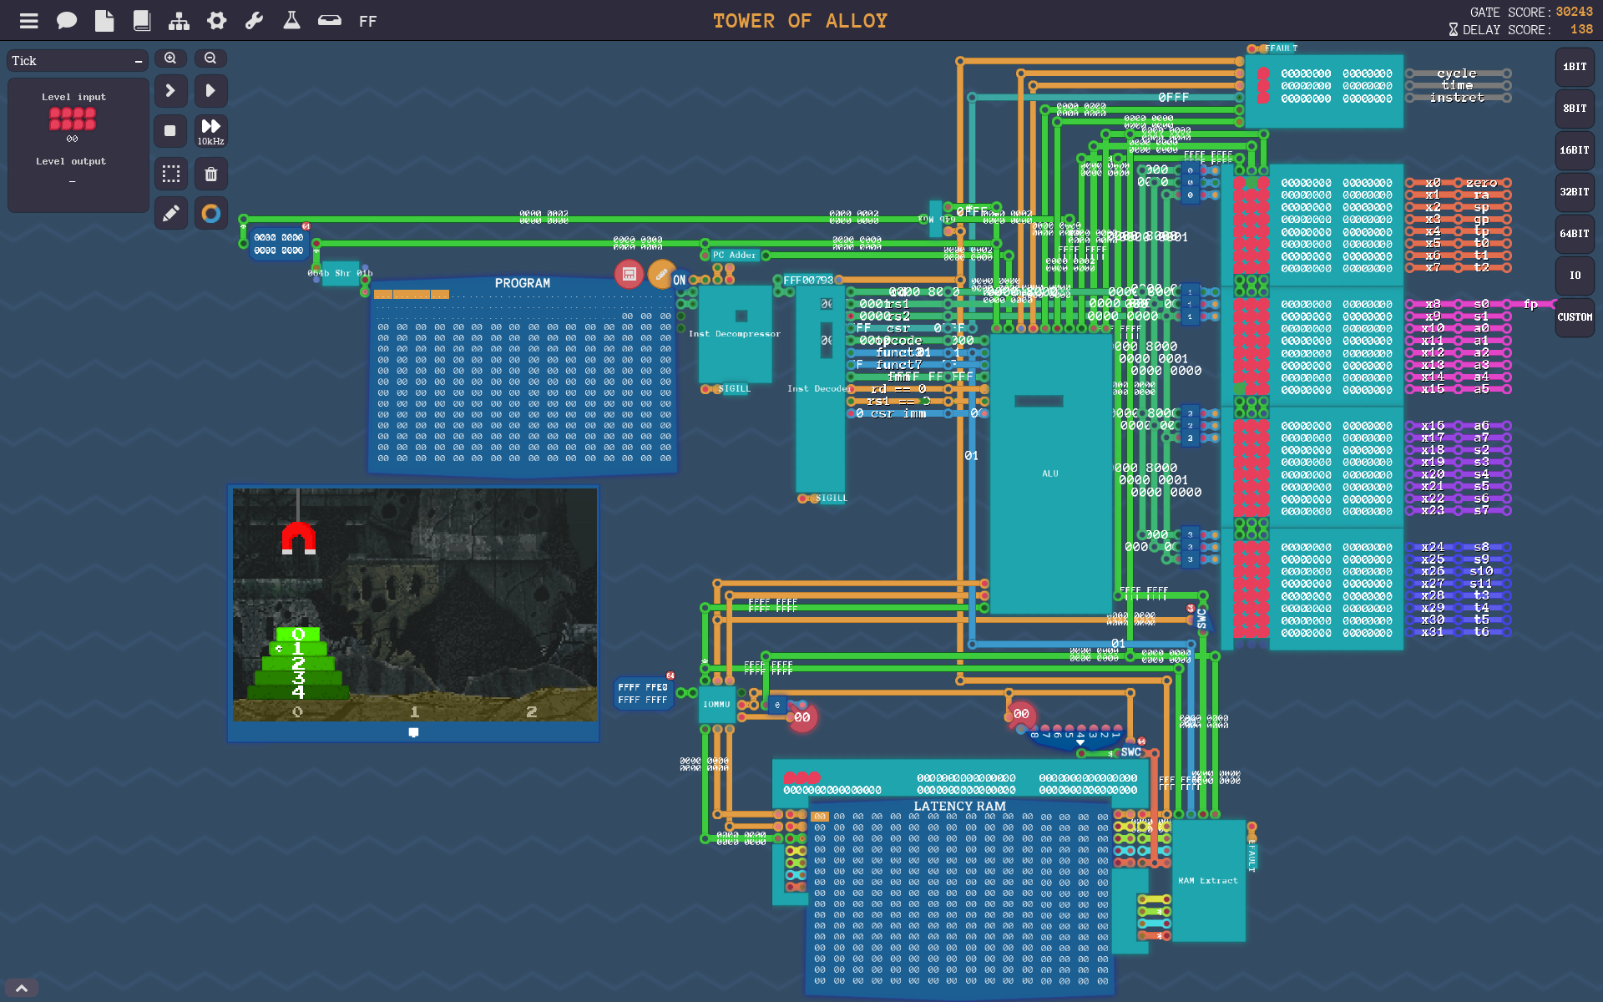Select the 8BIT component category
This screenshot has width=1603, height=1002.
1575,109
